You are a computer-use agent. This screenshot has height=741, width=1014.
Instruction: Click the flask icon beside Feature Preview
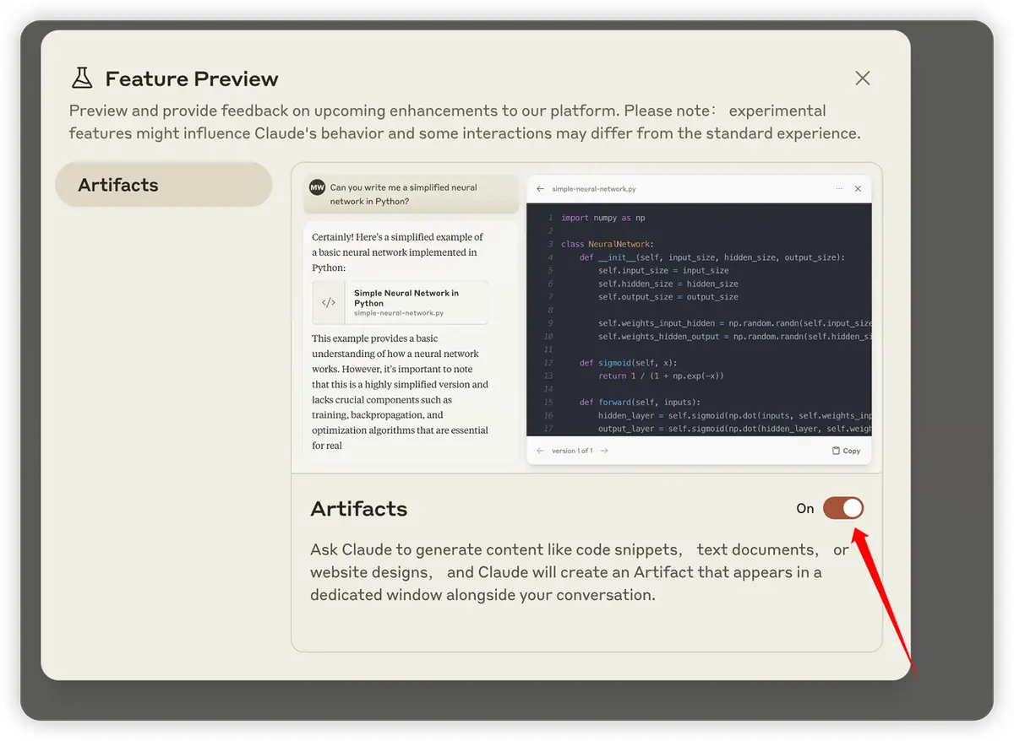[x=82, y=78]
